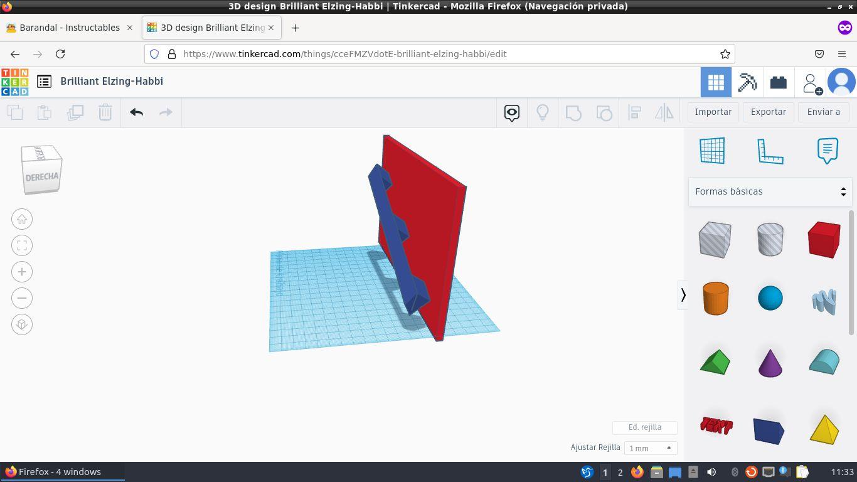The image size is (857, 482).
Task: Edit the design name Brilliant Elzing-Habbi
Action: pyautogui.click(x=112, y=81)
